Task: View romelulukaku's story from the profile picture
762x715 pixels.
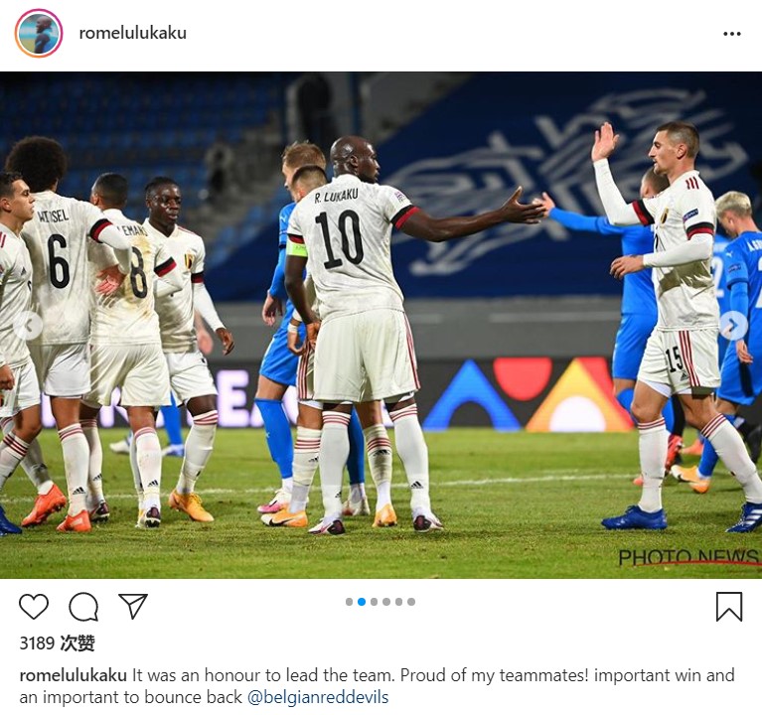Action: (x=39, y=33)
